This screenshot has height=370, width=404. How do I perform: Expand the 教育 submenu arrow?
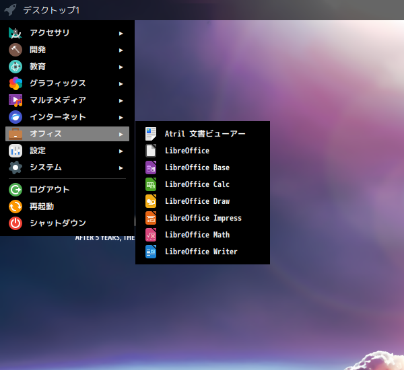[x=121, y=67]
